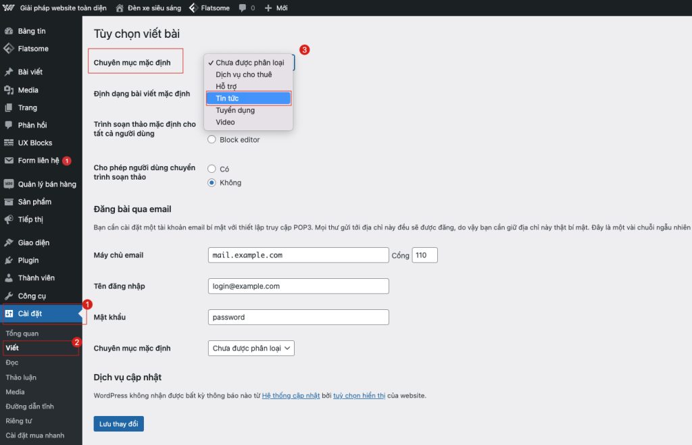Open the Viết settings submenu item
The image size is (692, 445).
12,348
